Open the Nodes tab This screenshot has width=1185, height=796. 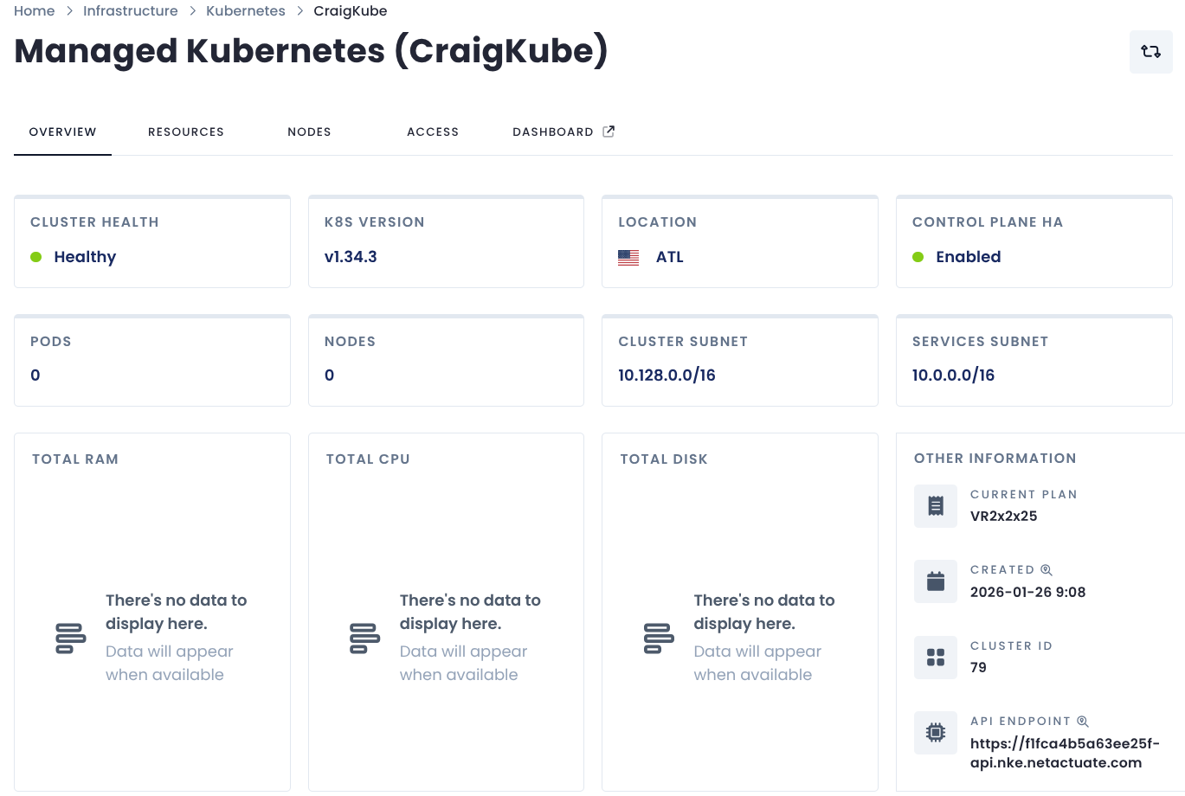click(309, 132)
